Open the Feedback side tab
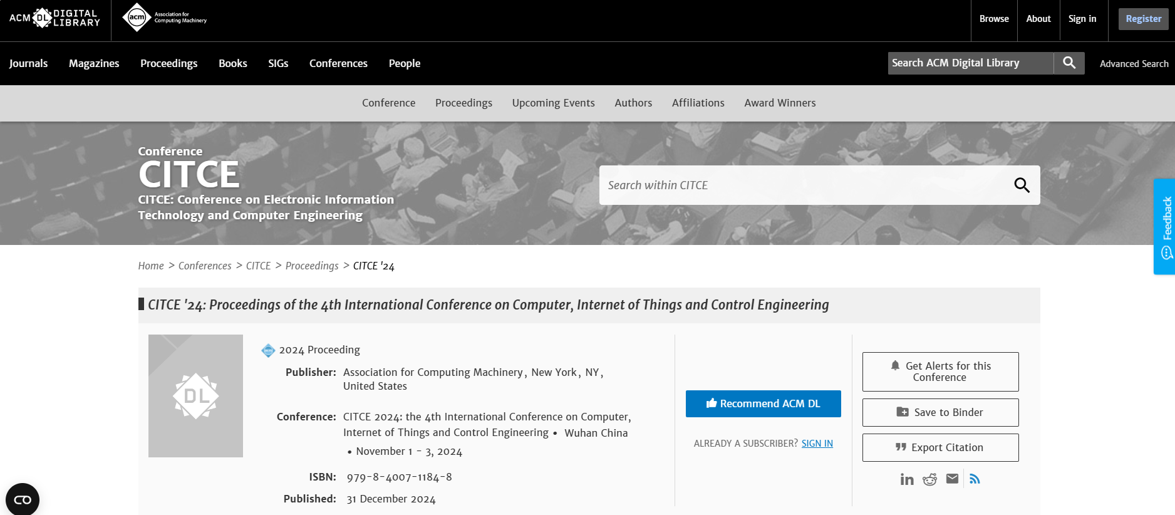Viewport: 1175px width, 515px height. click(1164, 227)
